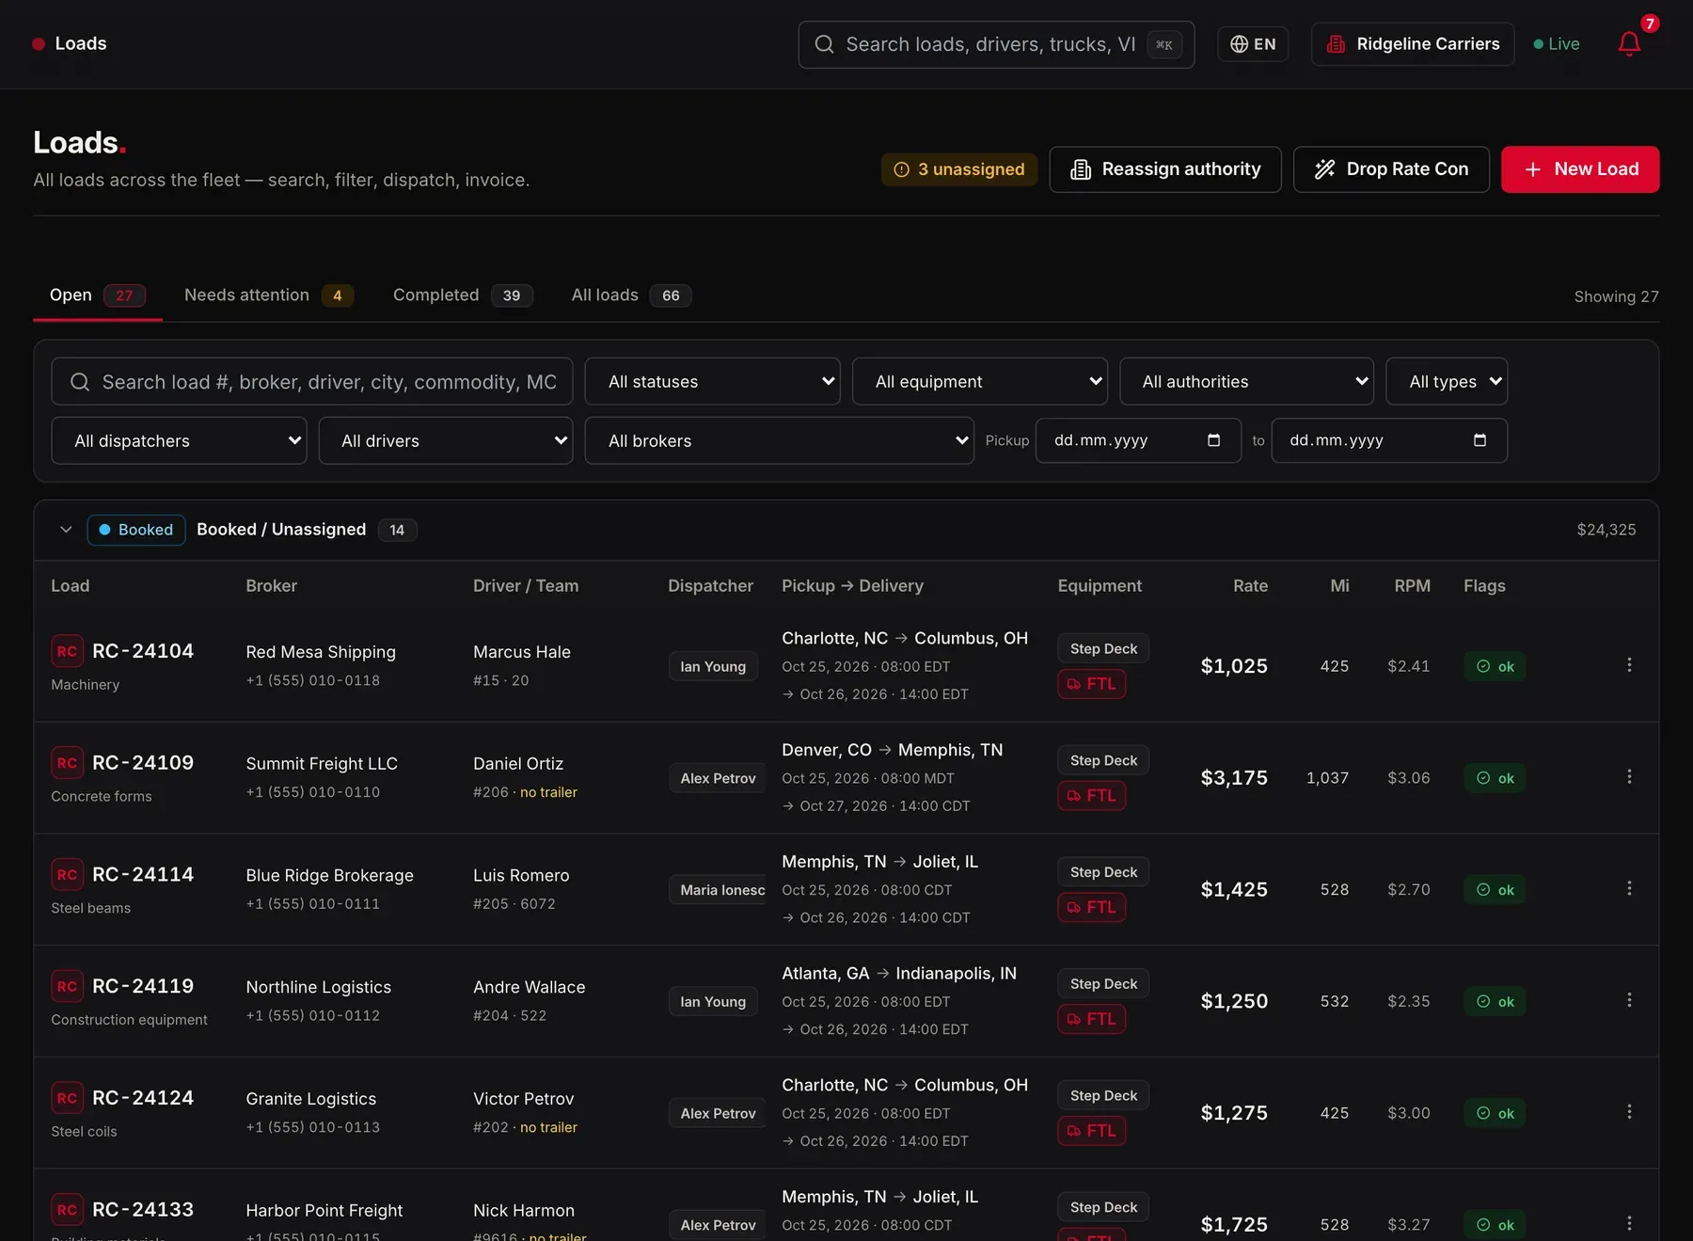Switch to the Needs attention tab
Image resolution: width=1693 pixels, height=1241 pixels.
click(x=268, y=295)
